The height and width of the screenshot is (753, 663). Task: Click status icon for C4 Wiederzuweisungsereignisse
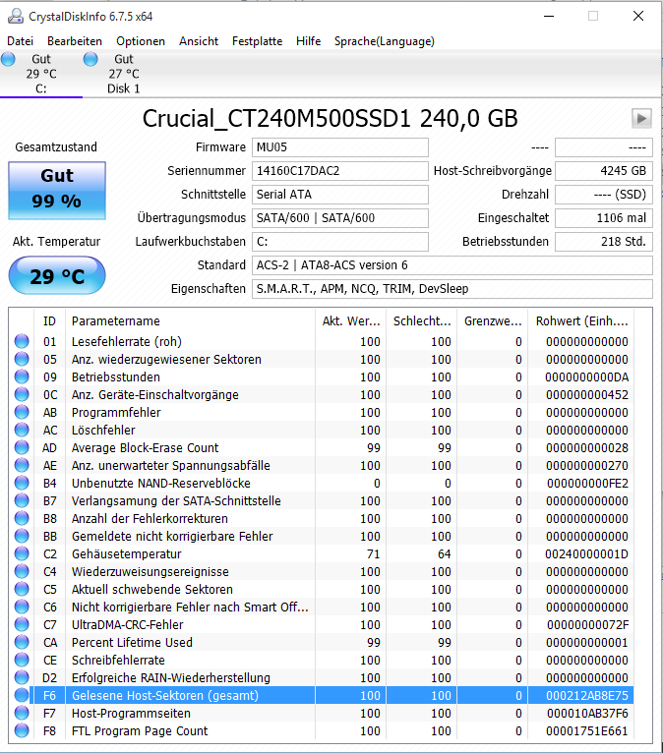pos(22,571)
